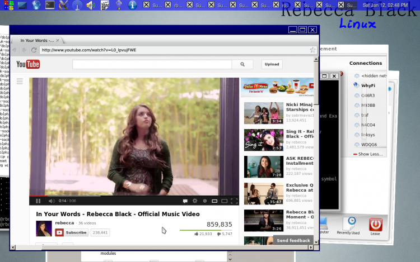Image resolution: width=420 pixels, height=262 pixels.
Task: Close the 'In Your Words' tab
Action: coord(58,41)
